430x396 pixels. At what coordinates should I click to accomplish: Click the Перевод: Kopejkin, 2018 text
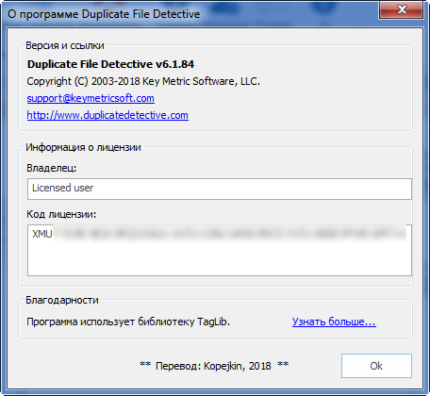tap(214, 366)
